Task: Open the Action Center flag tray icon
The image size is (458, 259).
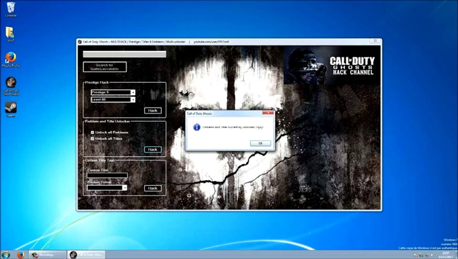Action: (x=416, y=255)
